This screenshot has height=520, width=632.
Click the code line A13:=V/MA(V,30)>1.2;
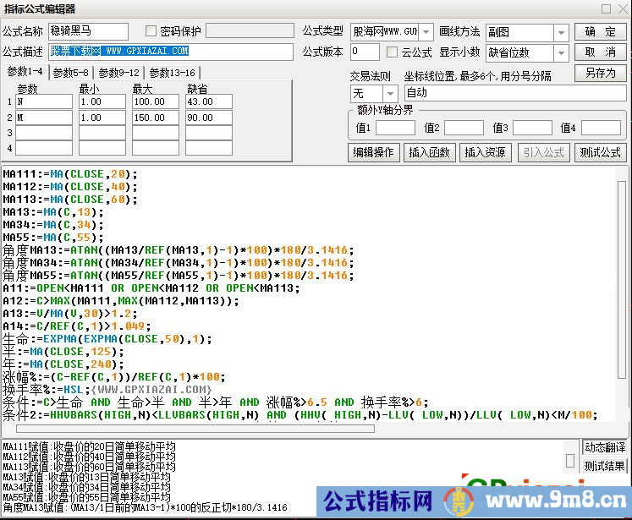coord(70,314)
